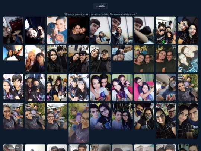Open photo of girl wearing ninja headband
The image size is (201, 151).
point(79,87)
